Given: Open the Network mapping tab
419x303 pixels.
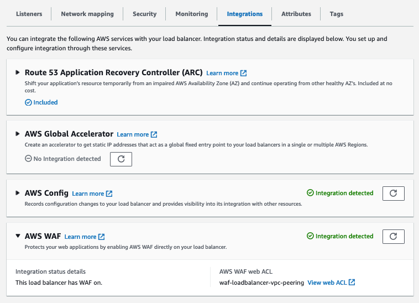Looking at the screenshot, I should (x=87, y=14).
